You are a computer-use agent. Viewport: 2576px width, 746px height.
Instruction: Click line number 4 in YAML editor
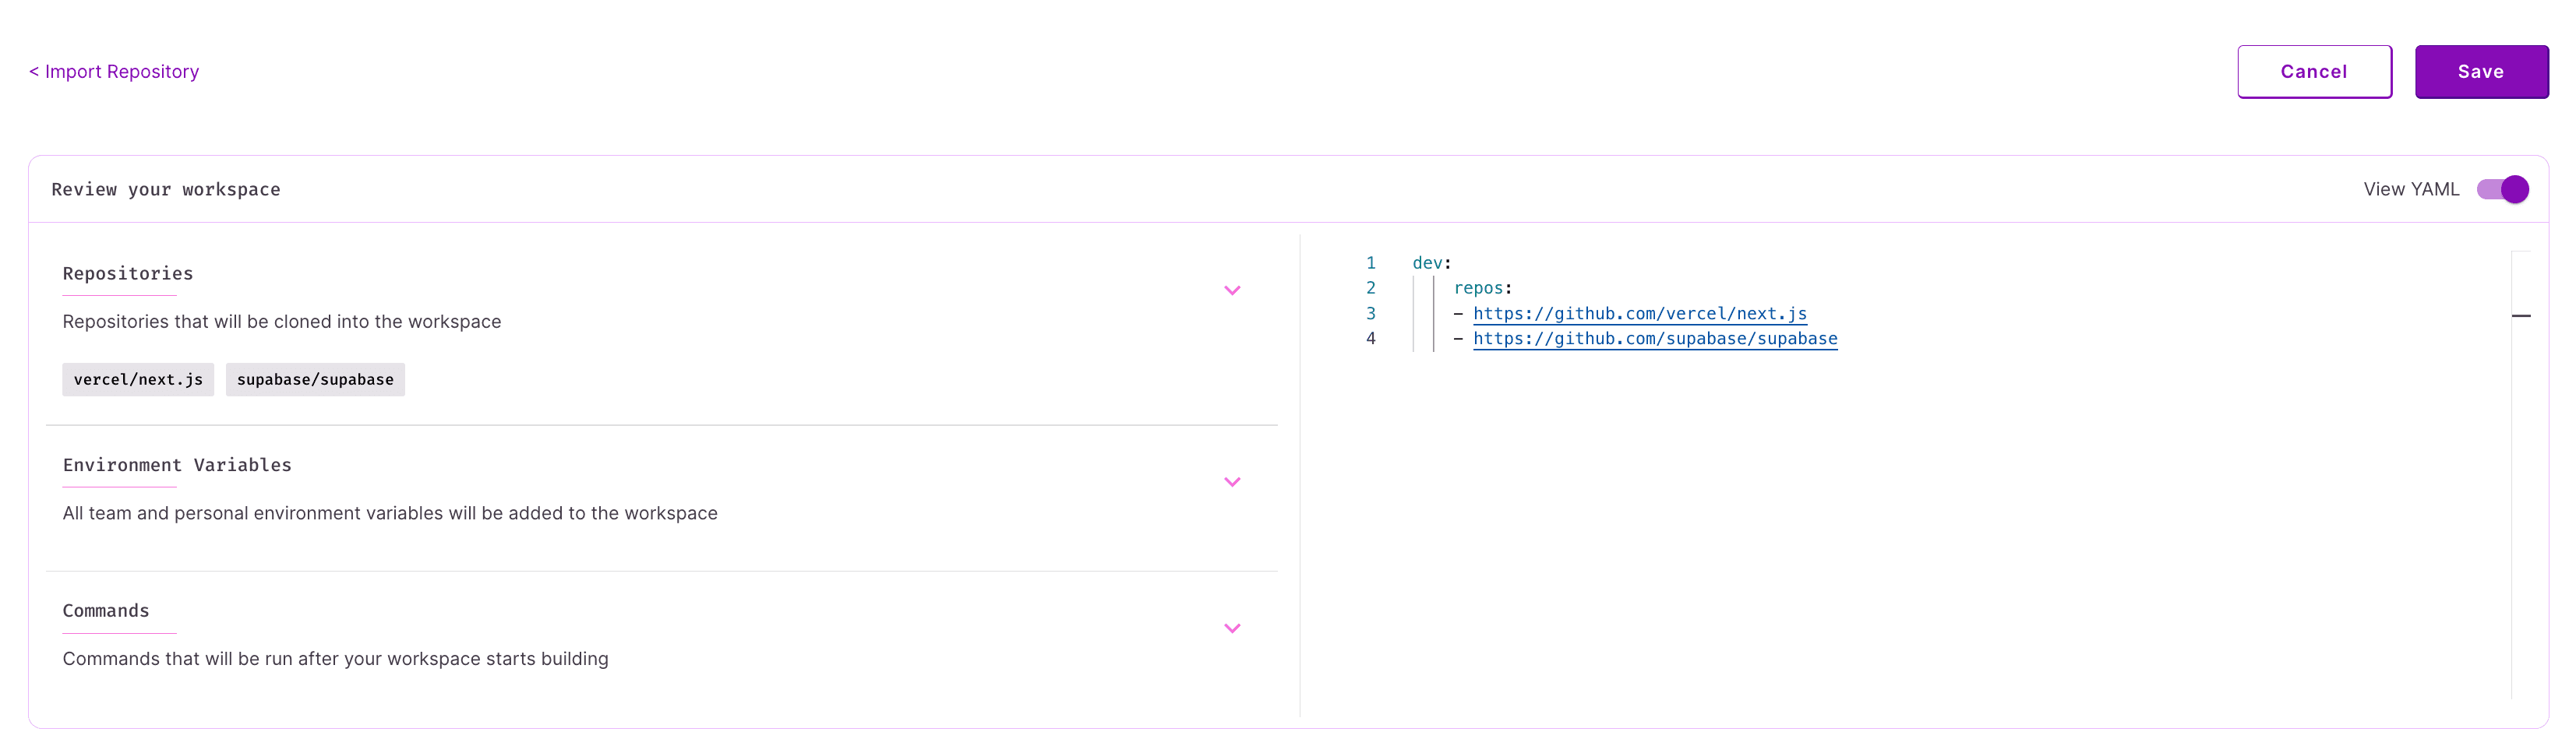coord(1370,338)
